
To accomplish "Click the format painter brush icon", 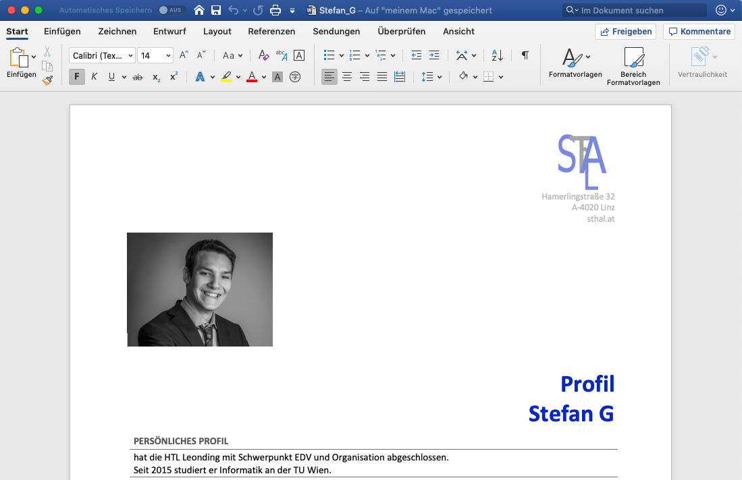I will point(47,80).
